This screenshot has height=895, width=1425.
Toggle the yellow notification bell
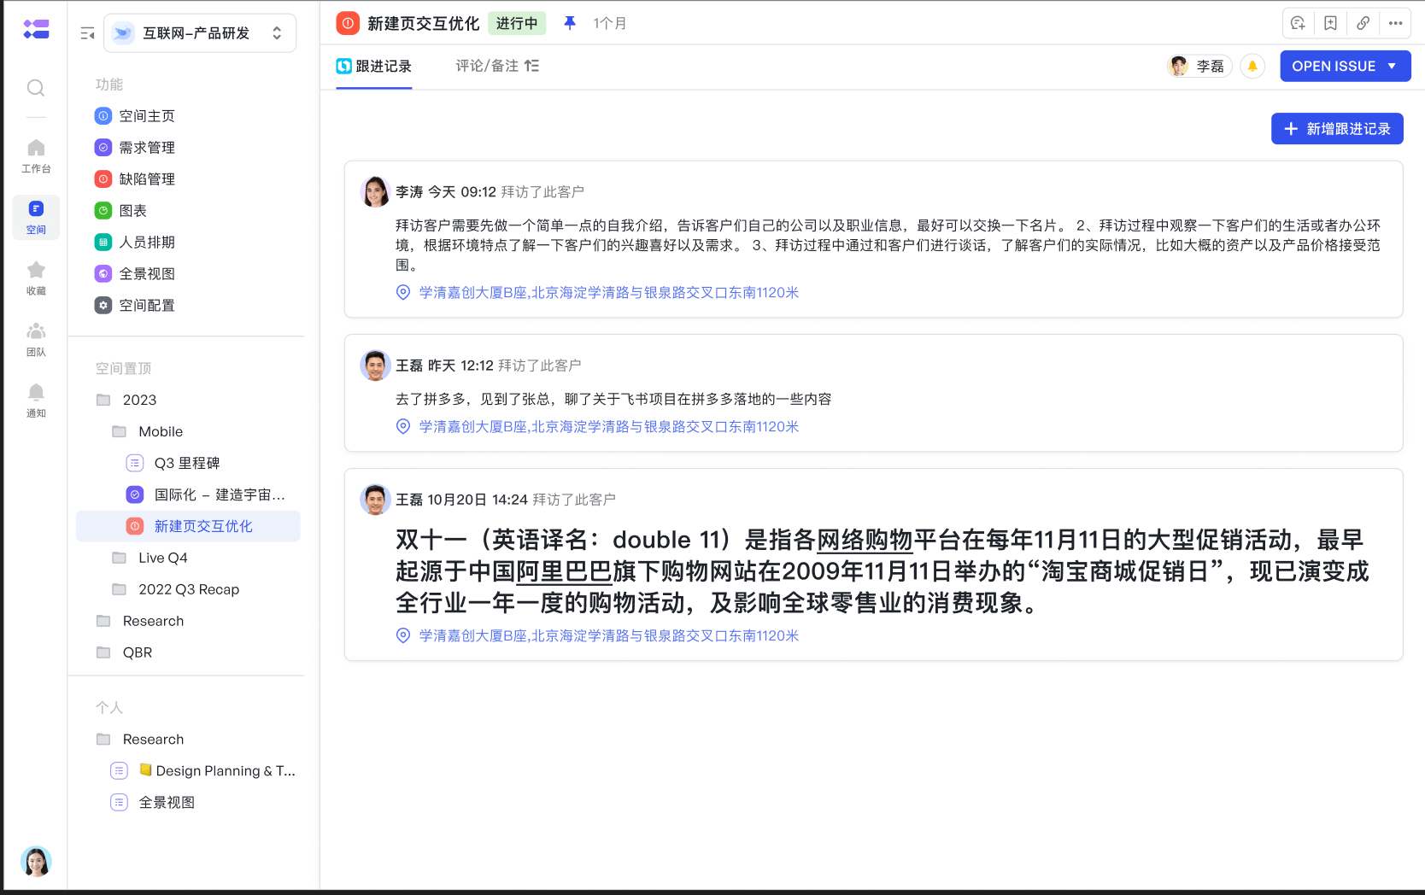(1252, 66)
